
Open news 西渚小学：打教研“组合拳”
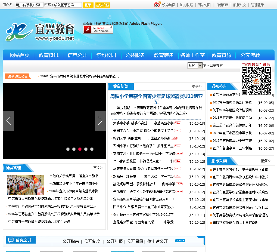(x=143, y=146)
